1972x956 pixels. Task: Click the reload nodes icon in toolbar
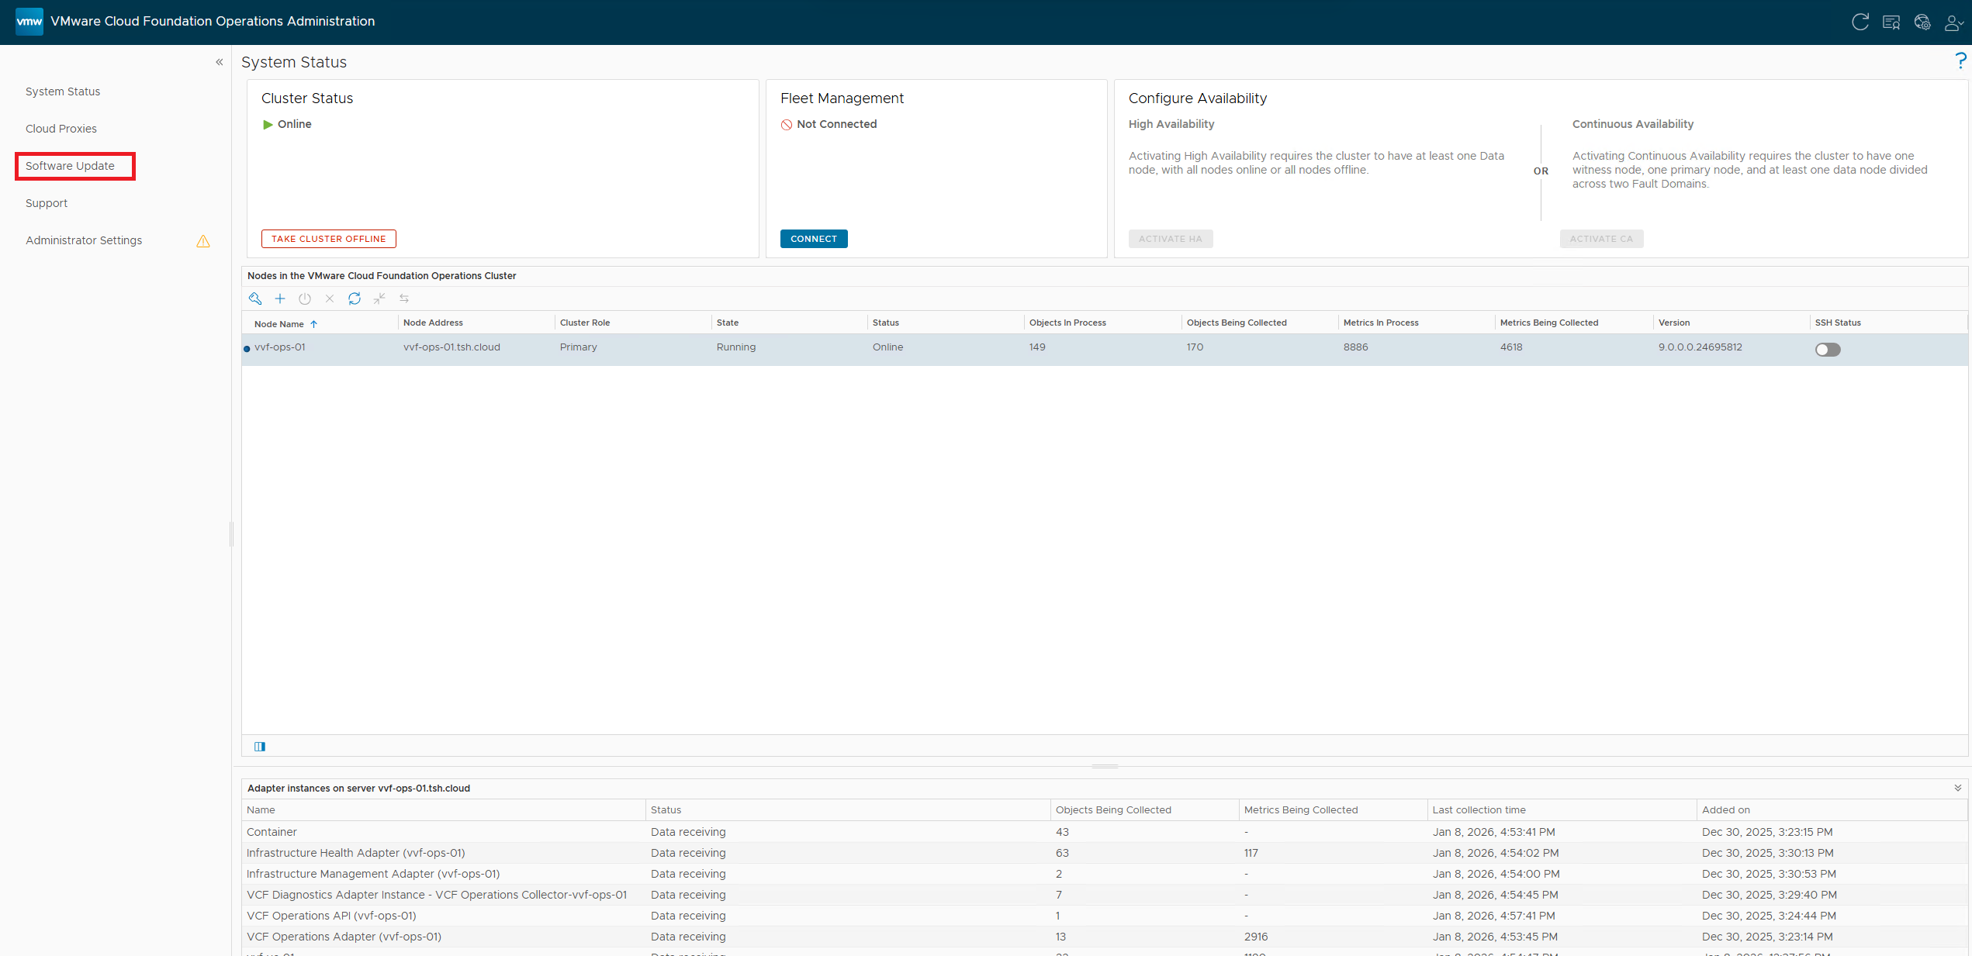coord(355,299)
